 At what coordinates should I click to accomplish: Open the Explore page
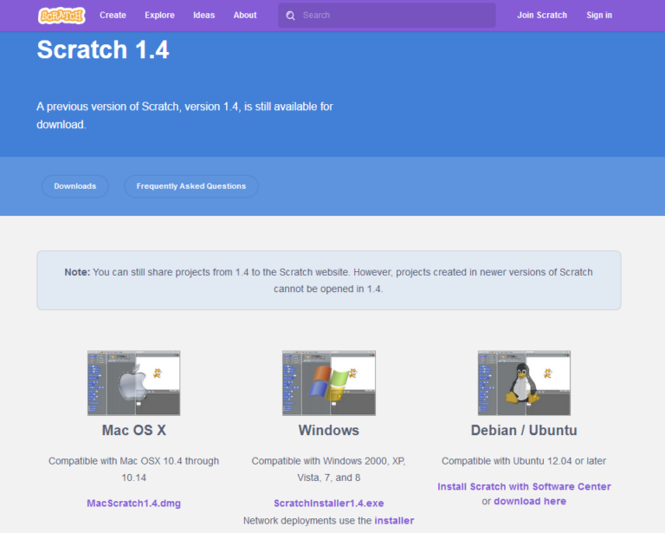[159, 16]
